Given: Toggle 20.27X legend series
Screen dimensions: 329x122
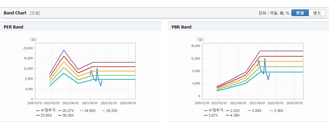Looking at the screenshot, I should coord(66,111).
